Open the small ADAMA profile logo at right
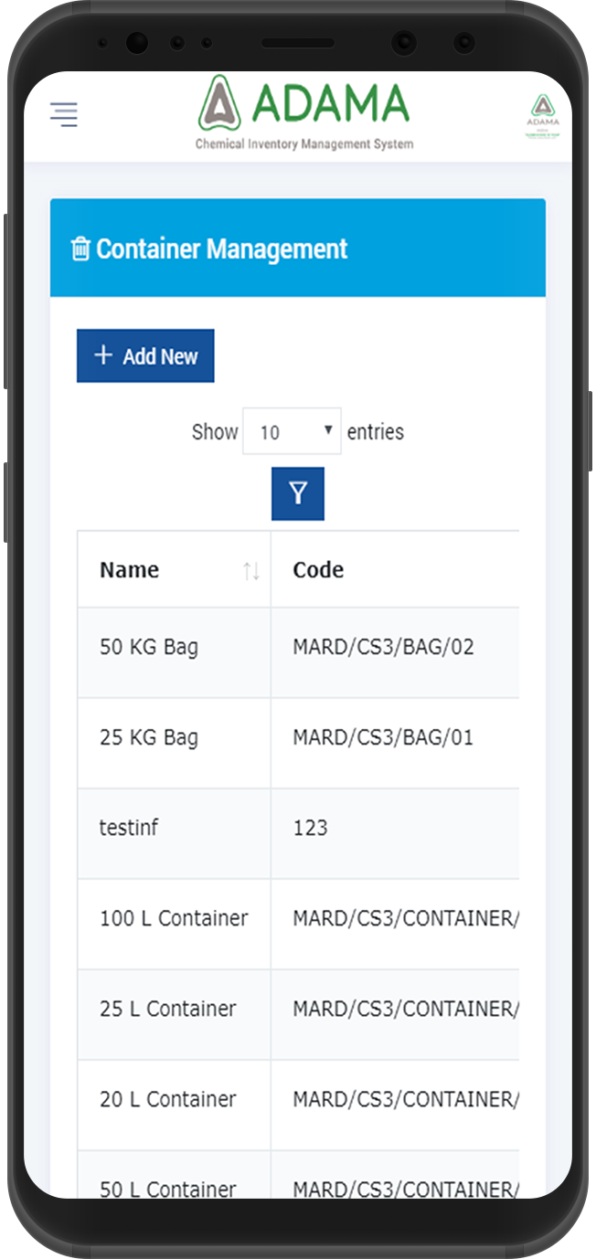The height and width of the screenshot is (1259, 596). pos(543,116)
